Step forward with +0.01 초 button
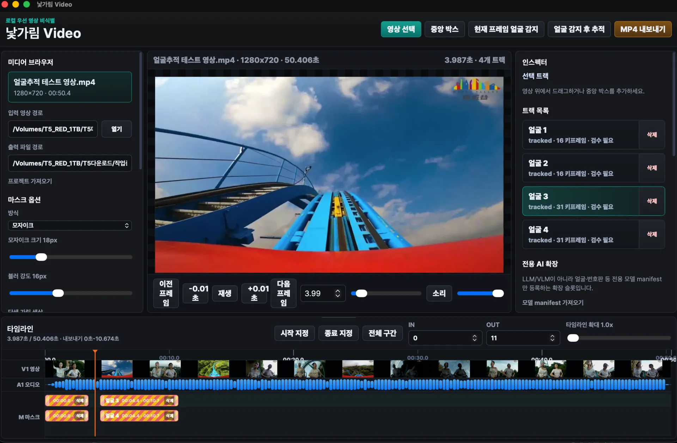Image resolution: width=677 pixels, height=443 pixels. [254, 293]
